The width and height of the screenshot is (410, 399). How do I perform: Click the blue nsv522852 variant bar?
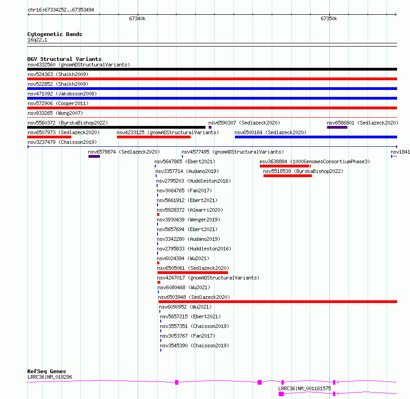(x=212, y=89)
